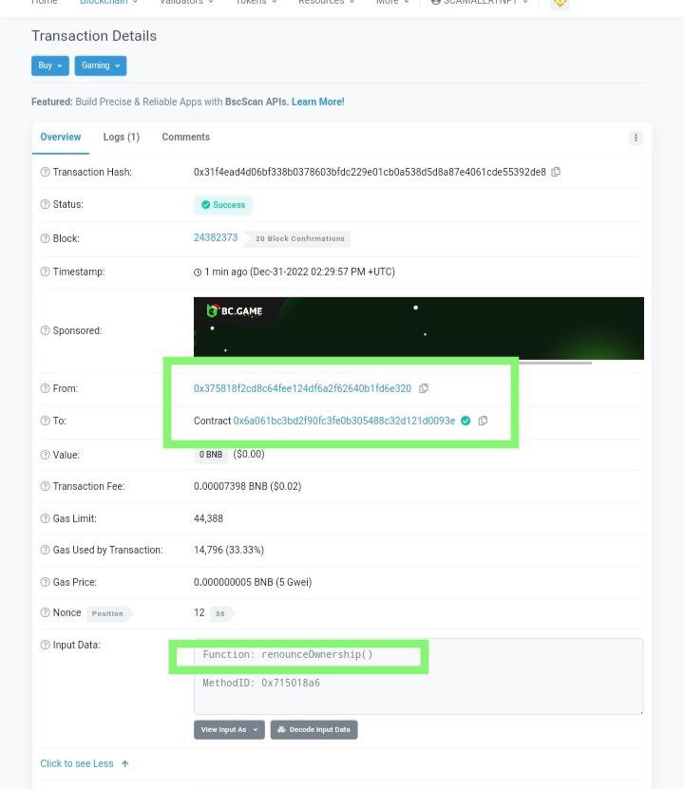Screen dimensions: 684x789
Task: Click to see Less link
Action: pos(85,764)
